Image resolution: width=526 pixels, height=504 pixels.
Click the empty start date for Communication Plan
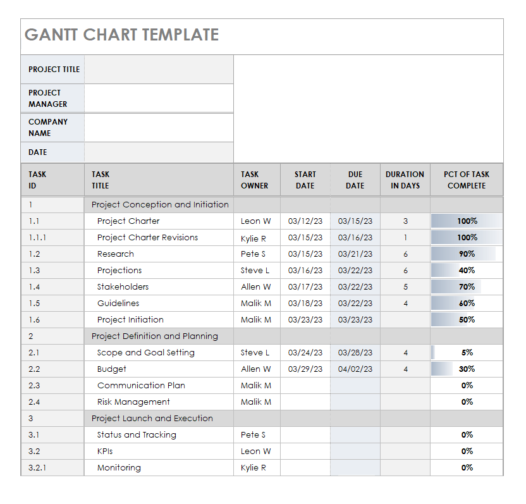point(305,386)
